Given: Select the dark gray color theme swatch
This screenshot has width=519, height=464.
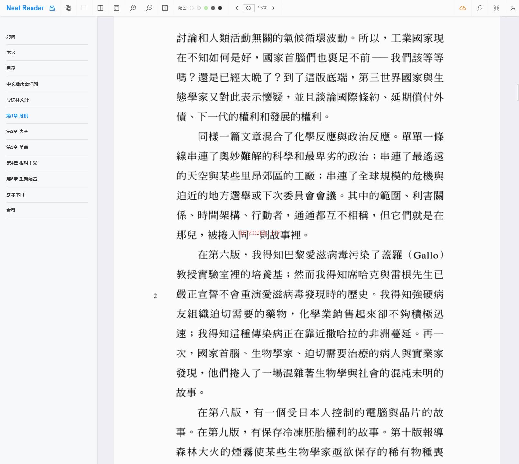Looking at the screenshot, I should tap(213, 8).
